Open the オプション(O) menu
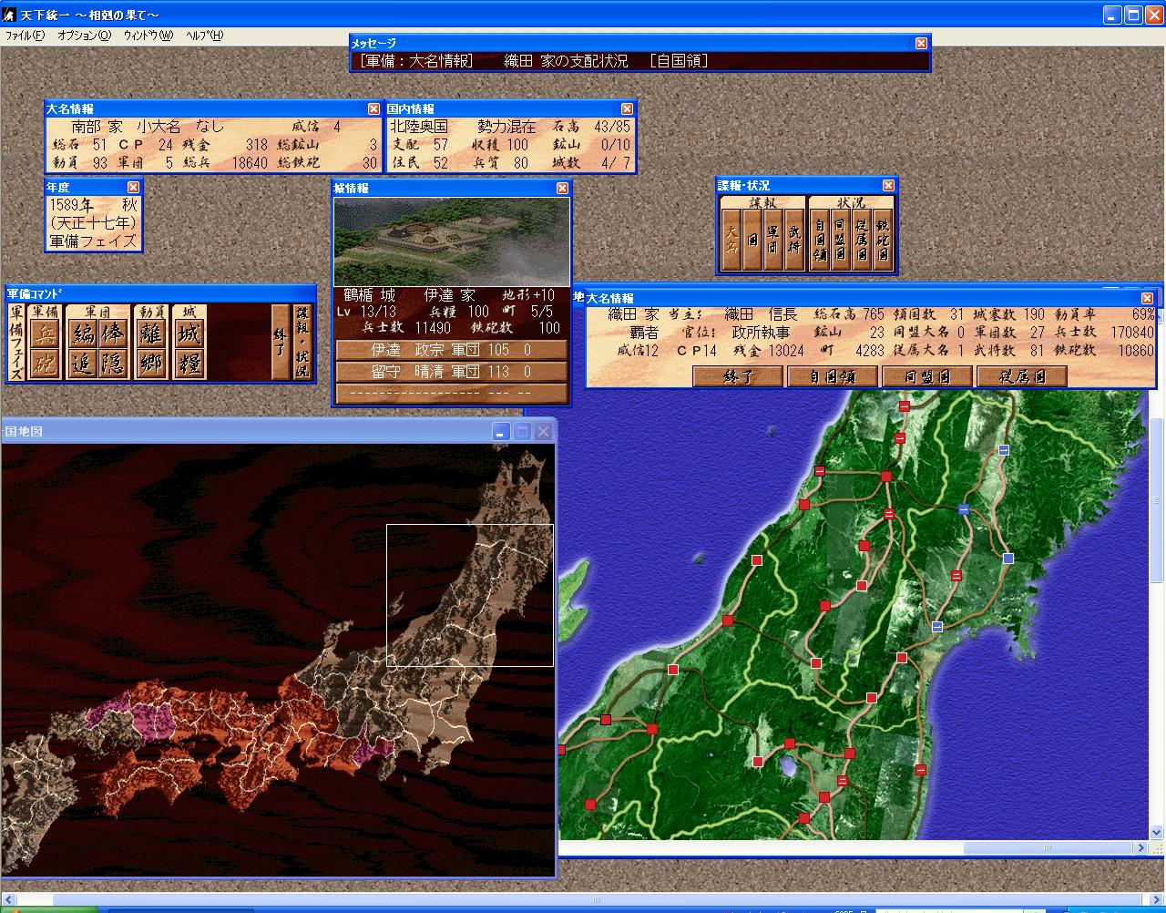 [84, 36]
